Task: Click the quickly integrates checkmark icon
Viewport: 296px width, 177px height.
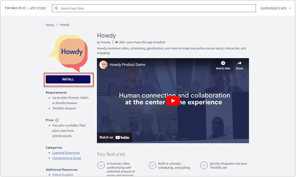Action: pyautogui.click(x=204, y=165)
